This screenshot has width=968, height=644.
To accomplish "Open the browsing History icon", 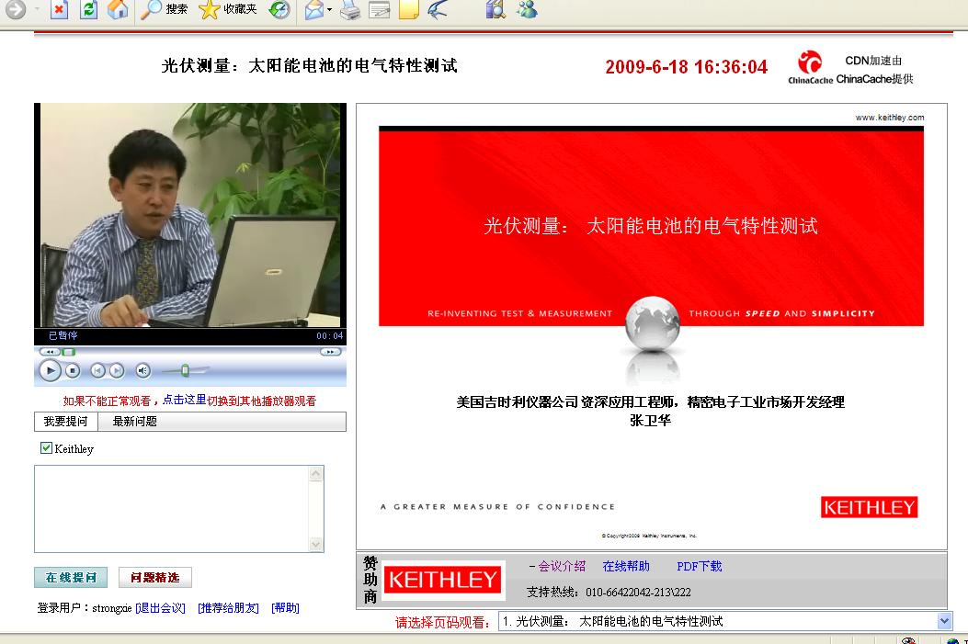I will click(279, 9).
